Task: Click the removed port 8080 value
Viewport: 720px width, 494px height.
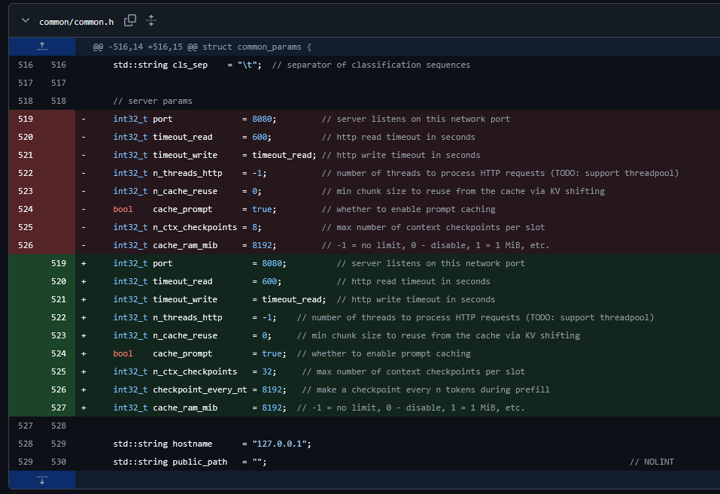Action: pos(262,119)
